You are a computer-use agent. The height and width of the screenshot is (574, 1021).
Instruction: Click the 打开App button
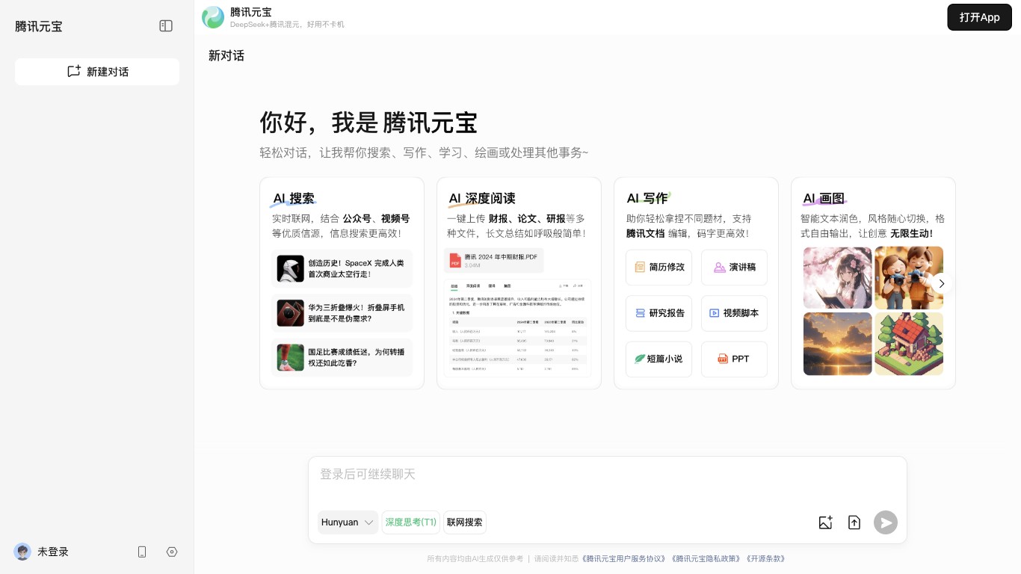point(979,17)
